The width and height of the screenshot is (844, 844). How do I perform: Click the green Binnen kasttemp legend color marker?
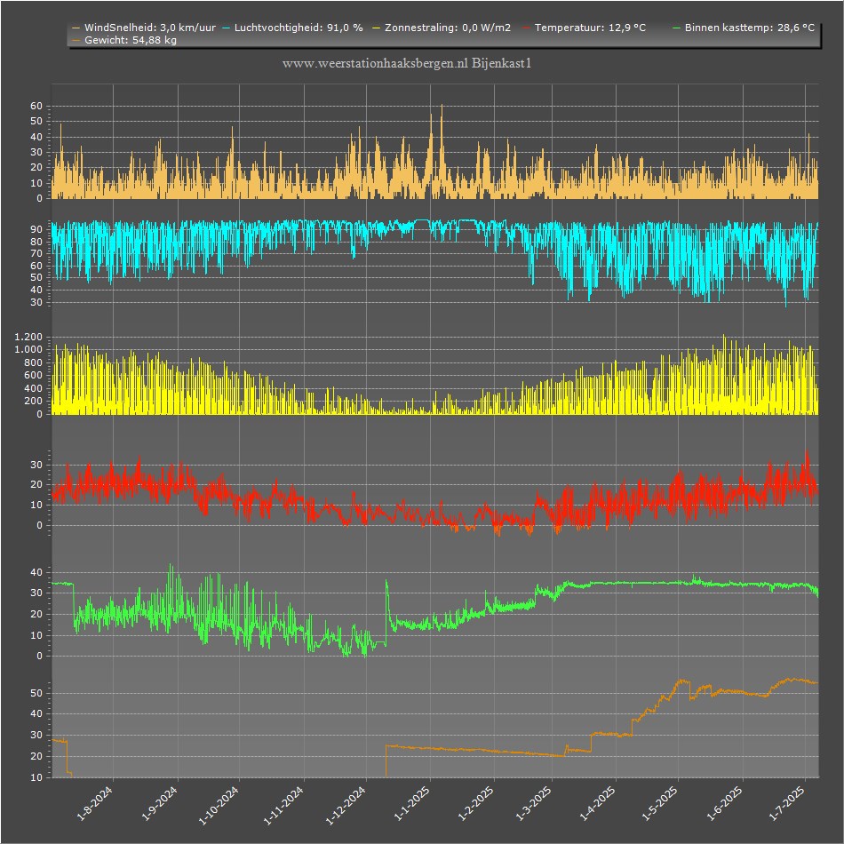(677, 28)
